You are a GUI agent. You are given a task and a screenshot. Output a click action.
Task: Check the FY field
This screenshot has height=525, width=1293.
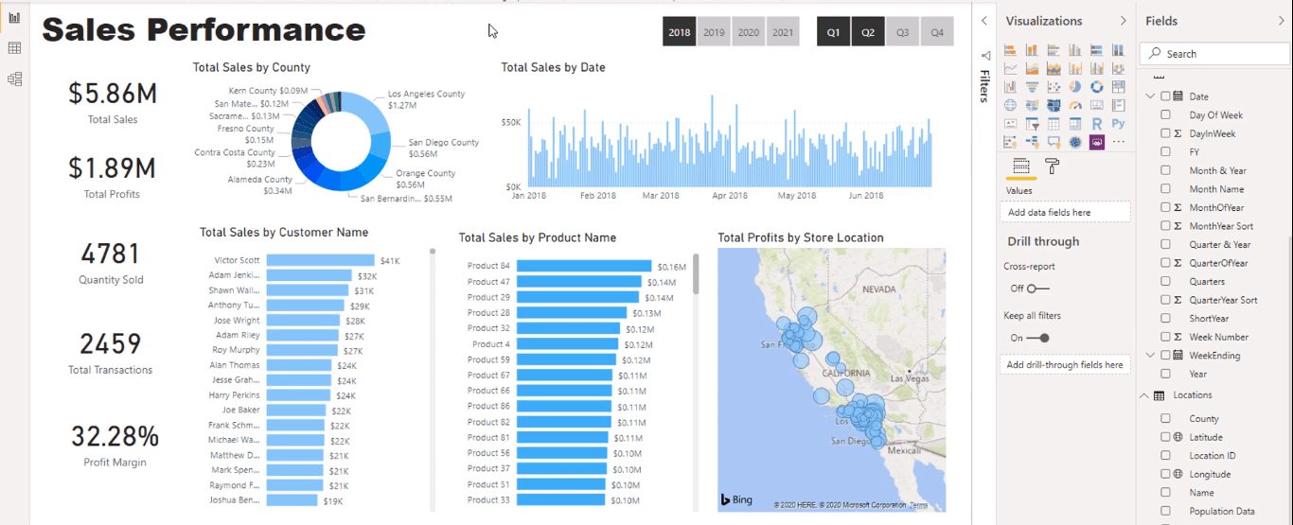click(1166, 151)
